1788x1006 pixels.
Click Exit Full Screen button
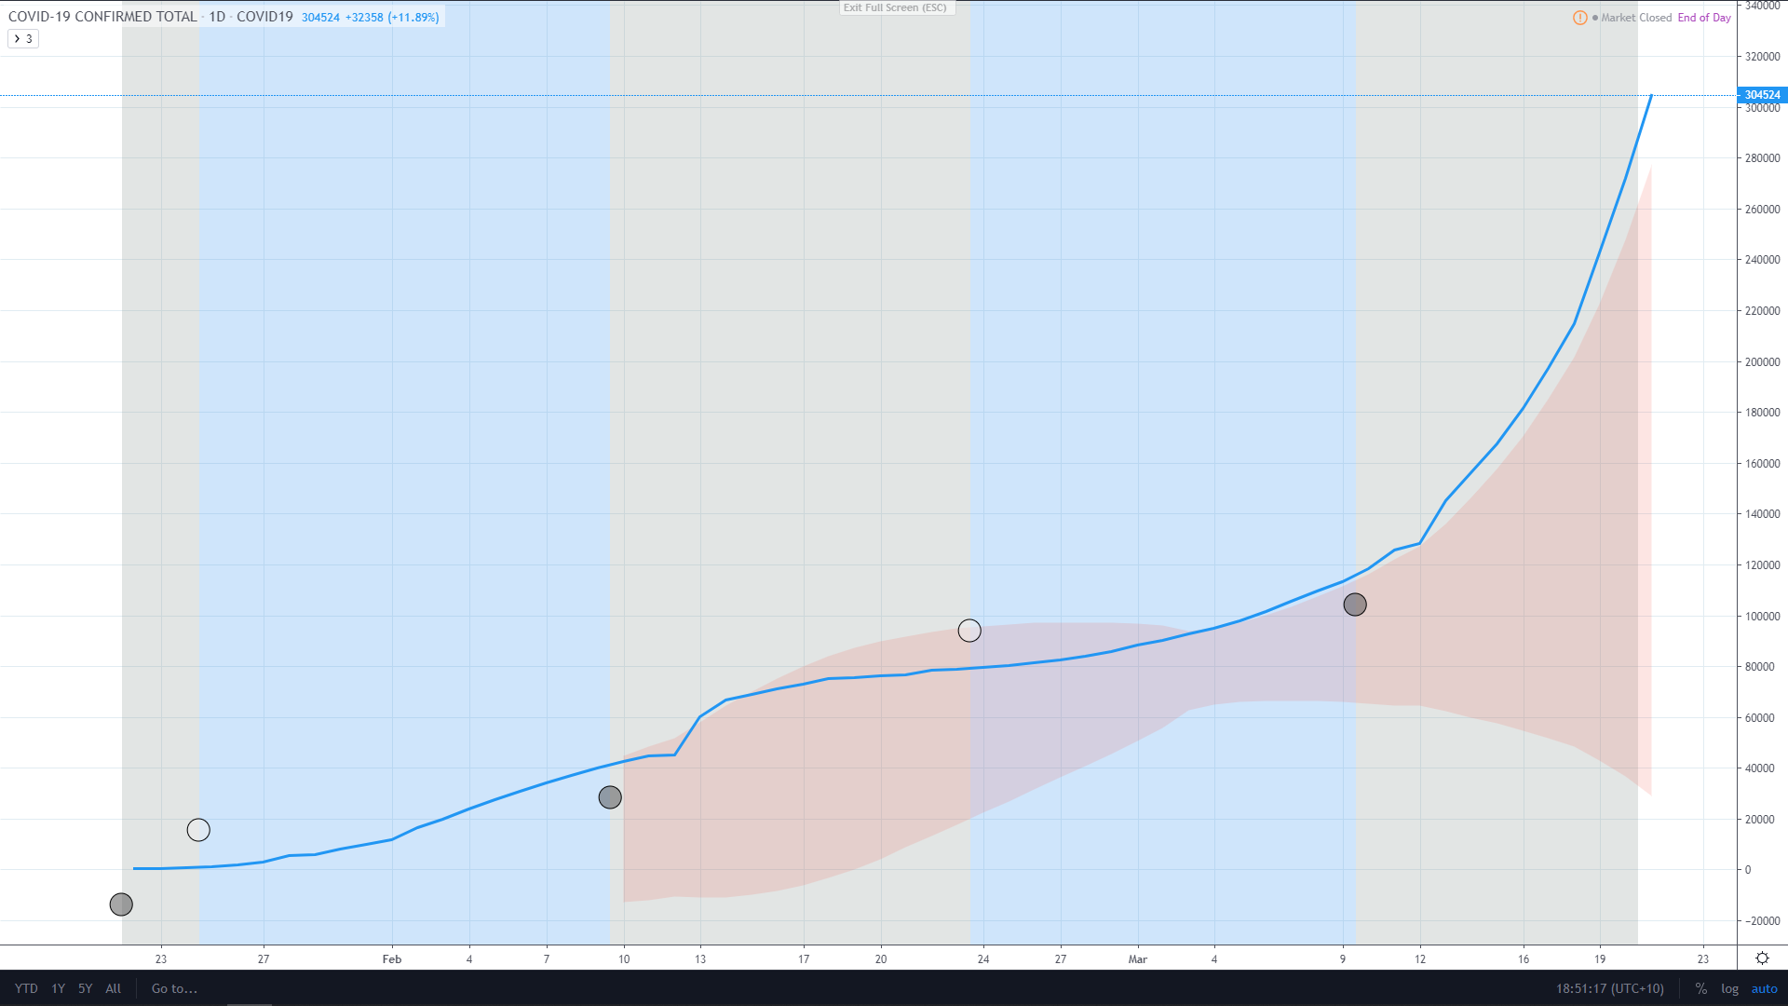895,7
